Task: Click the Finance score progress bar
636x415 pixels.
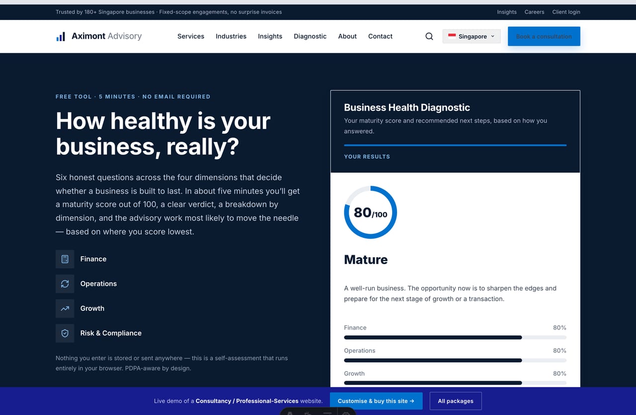Action: point(455,338)
